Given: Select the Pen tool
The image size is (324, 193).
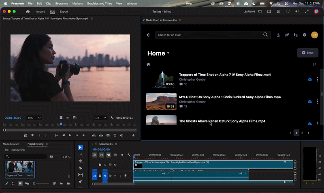Looking at the screenshot, I should (80, 182).
